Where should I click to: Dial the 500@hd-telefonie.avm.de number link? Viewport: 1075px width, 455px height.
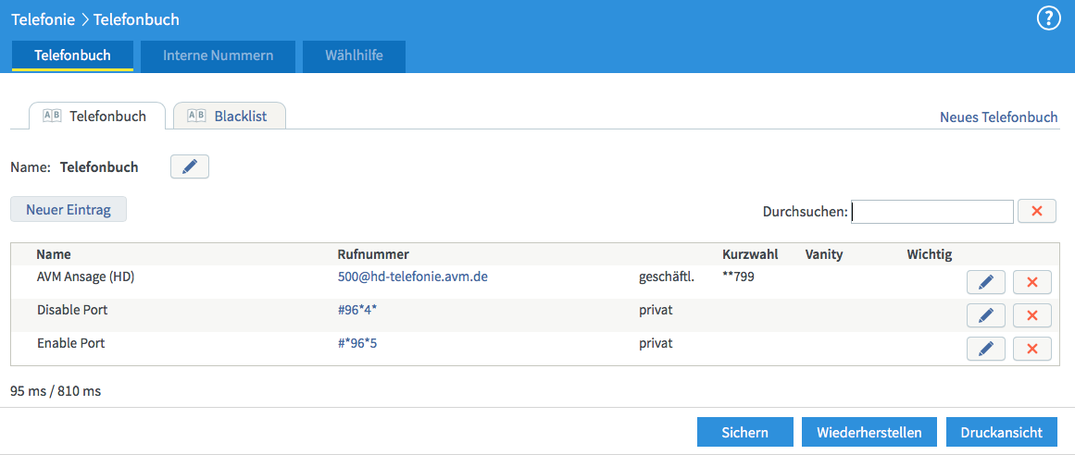click(412, 277)
